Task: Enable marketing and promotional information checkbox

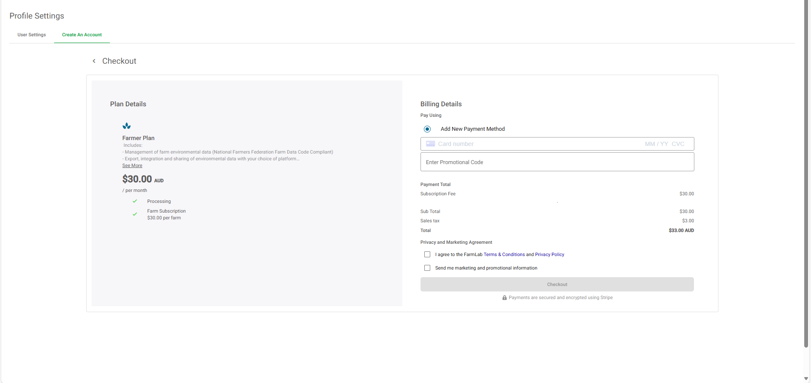Action: [x=427, y=268]
